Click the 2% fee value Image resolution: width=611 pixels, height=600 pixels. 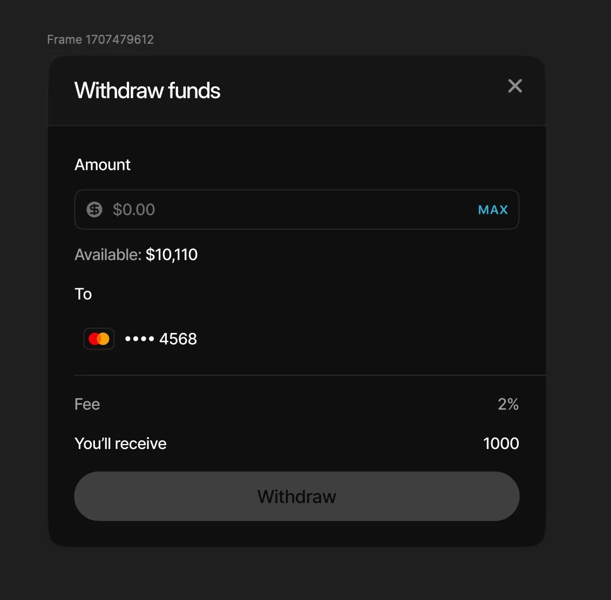508,404
